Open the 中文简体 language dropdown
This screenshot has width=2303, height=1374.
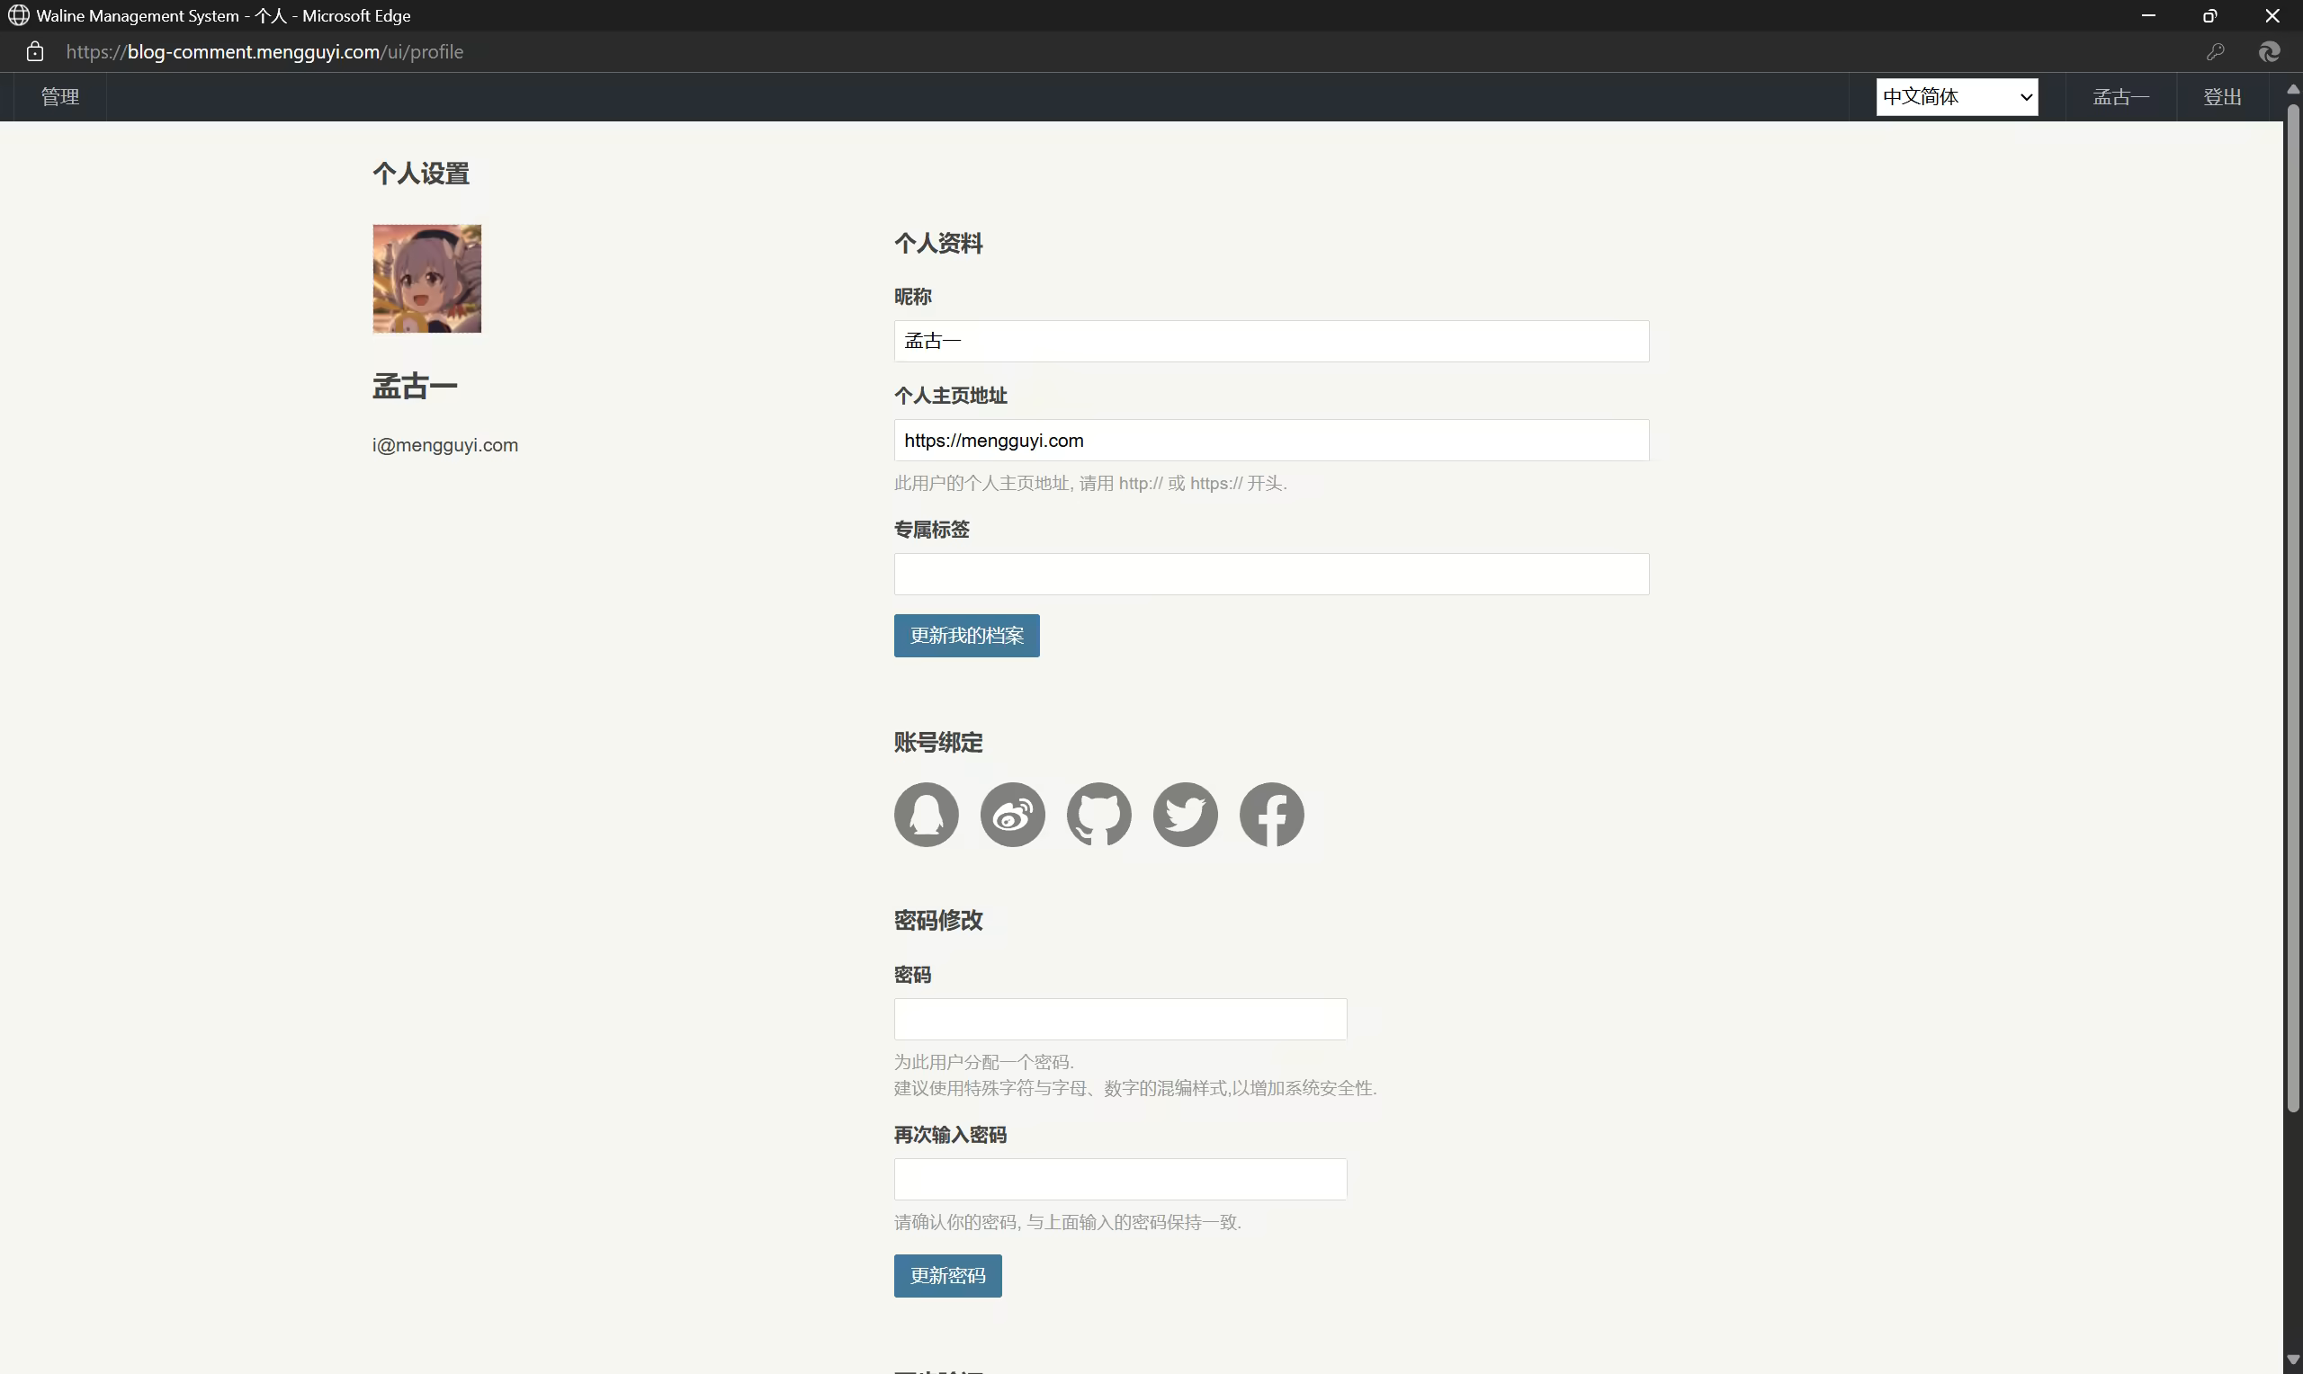1957,96
